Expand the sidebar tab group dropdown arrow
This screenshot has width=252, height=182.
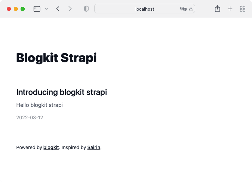point(46,9)
